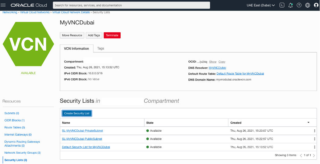Open the Cloud Shell terminal icon
This screenshot has width=320, height=164.
pos(282,5)
